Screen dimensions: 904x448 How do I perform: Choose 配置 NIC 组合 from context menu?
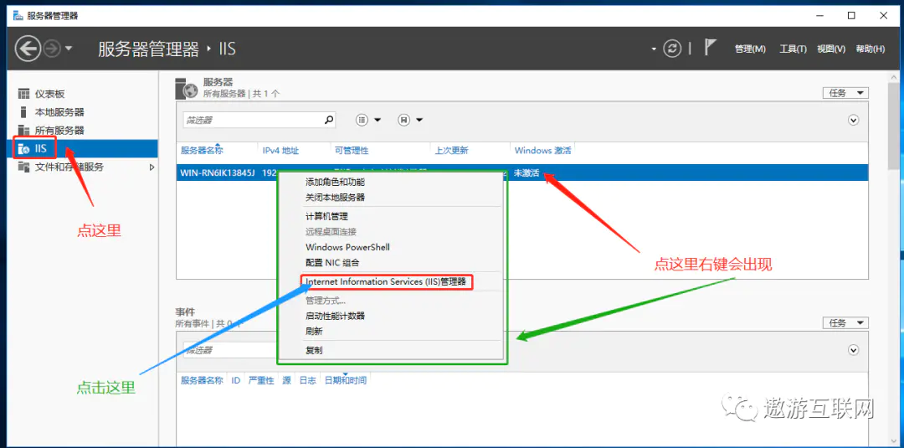click(x=332, y=262)
